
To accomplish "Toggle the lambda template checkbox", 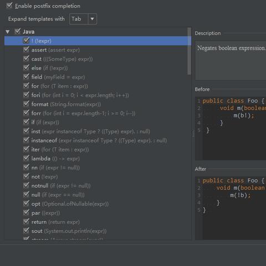I will click(x=26, y=158).
